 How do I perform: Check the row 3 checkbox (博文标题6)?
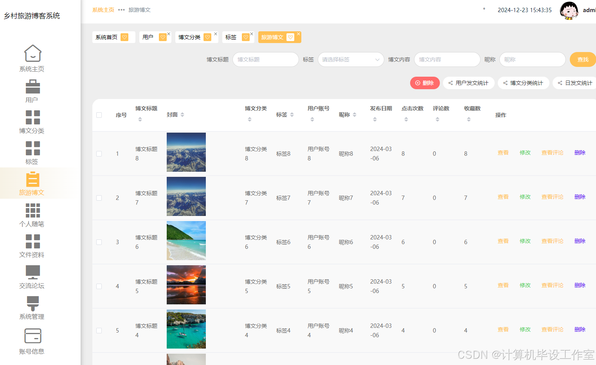99,242
